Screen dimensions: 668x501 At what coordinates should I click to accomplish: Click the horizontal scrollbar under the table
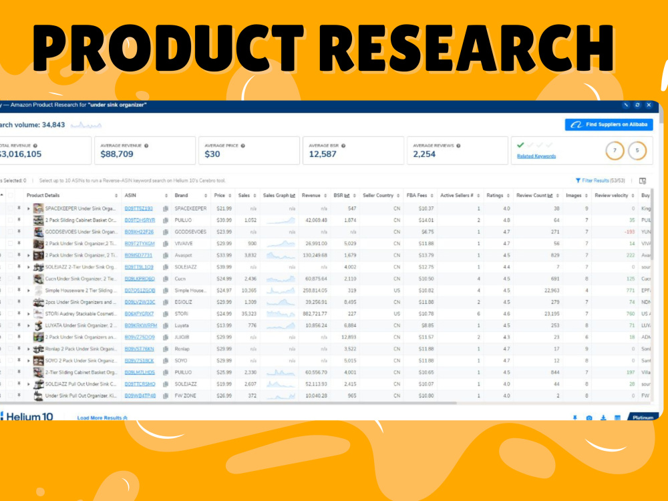pyautogui.click(x=228, y=403)
